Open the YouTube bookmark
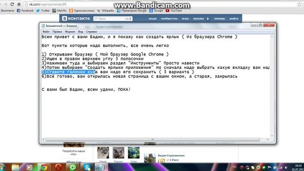Viewport: 304px width, 171px height. (174, 10)
